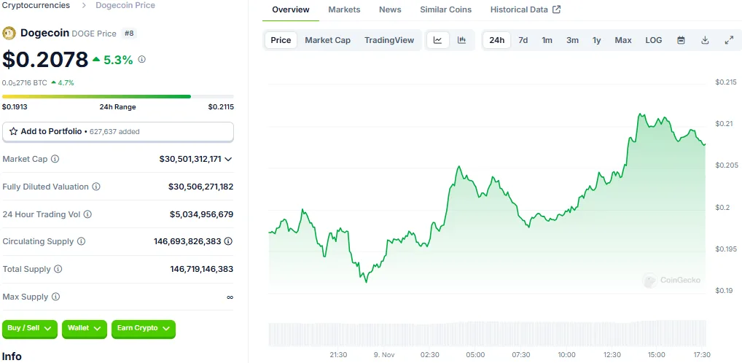Click Add to Portfolio button
The width and height of the screenshot is (742, 363).
(x=118, y=132)
